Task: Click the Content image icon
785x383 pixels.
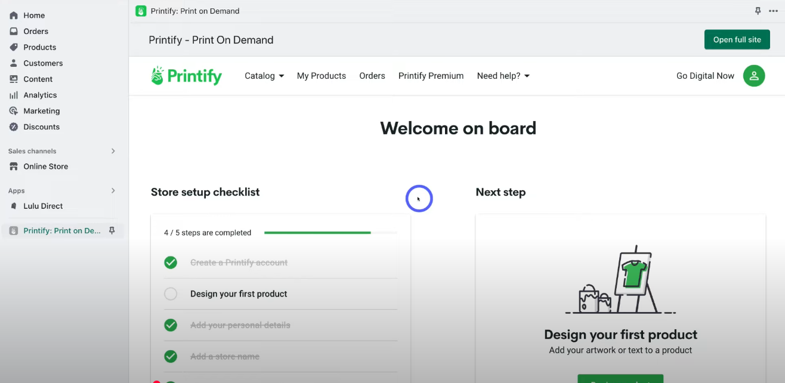Action: [14, 79]
